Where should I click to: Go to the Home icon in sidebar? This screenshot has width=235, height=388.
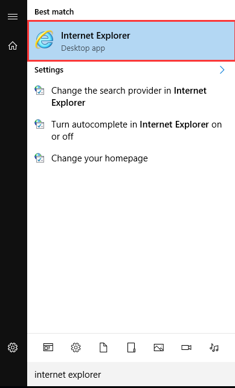pos(13,45)
